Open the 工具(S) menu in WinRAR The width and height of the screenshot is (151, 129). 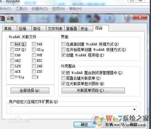pyautogui.click(x=22, y=9)
